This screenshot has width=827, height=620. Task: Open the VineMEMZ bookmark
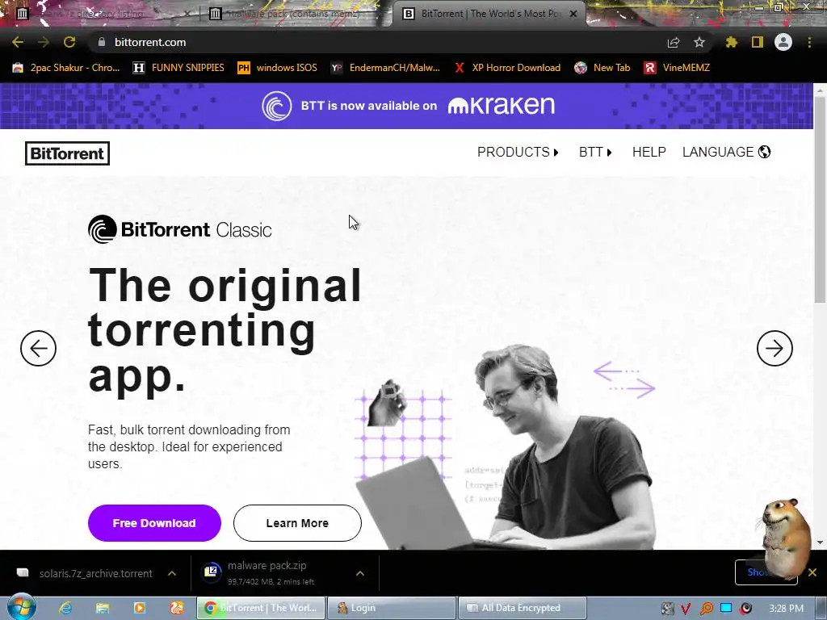pyautogui.click(x=677, y=68)
